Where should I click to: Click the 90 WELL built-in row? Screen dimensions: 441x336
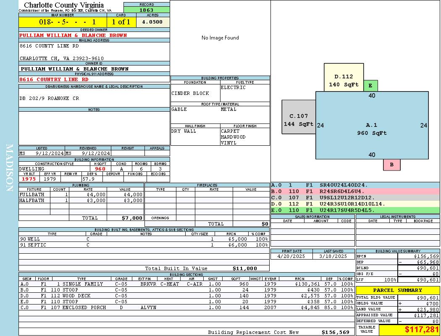(144, 239)
